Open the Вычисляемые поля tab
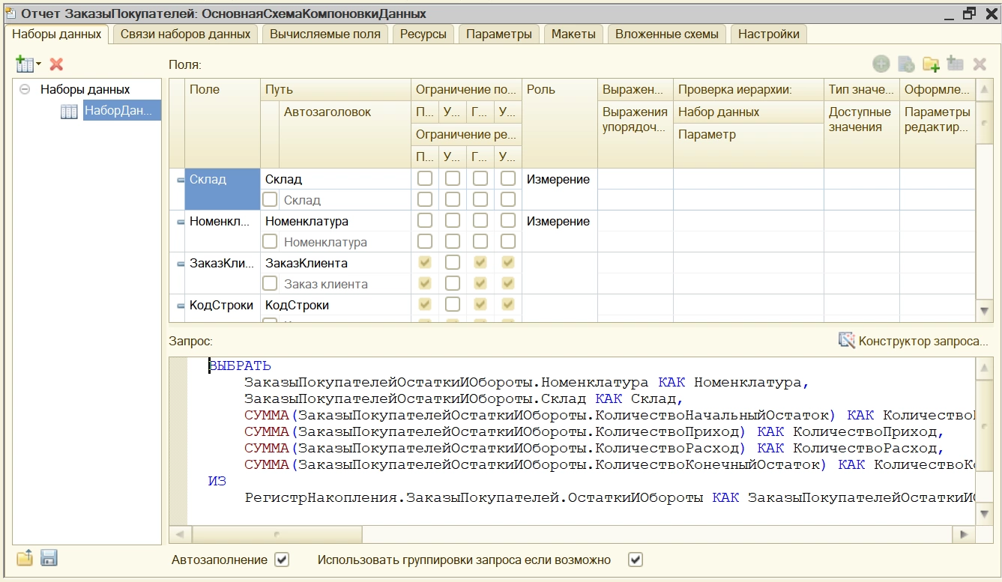This screenshot has height=582, width=1002. coord(325,34)
